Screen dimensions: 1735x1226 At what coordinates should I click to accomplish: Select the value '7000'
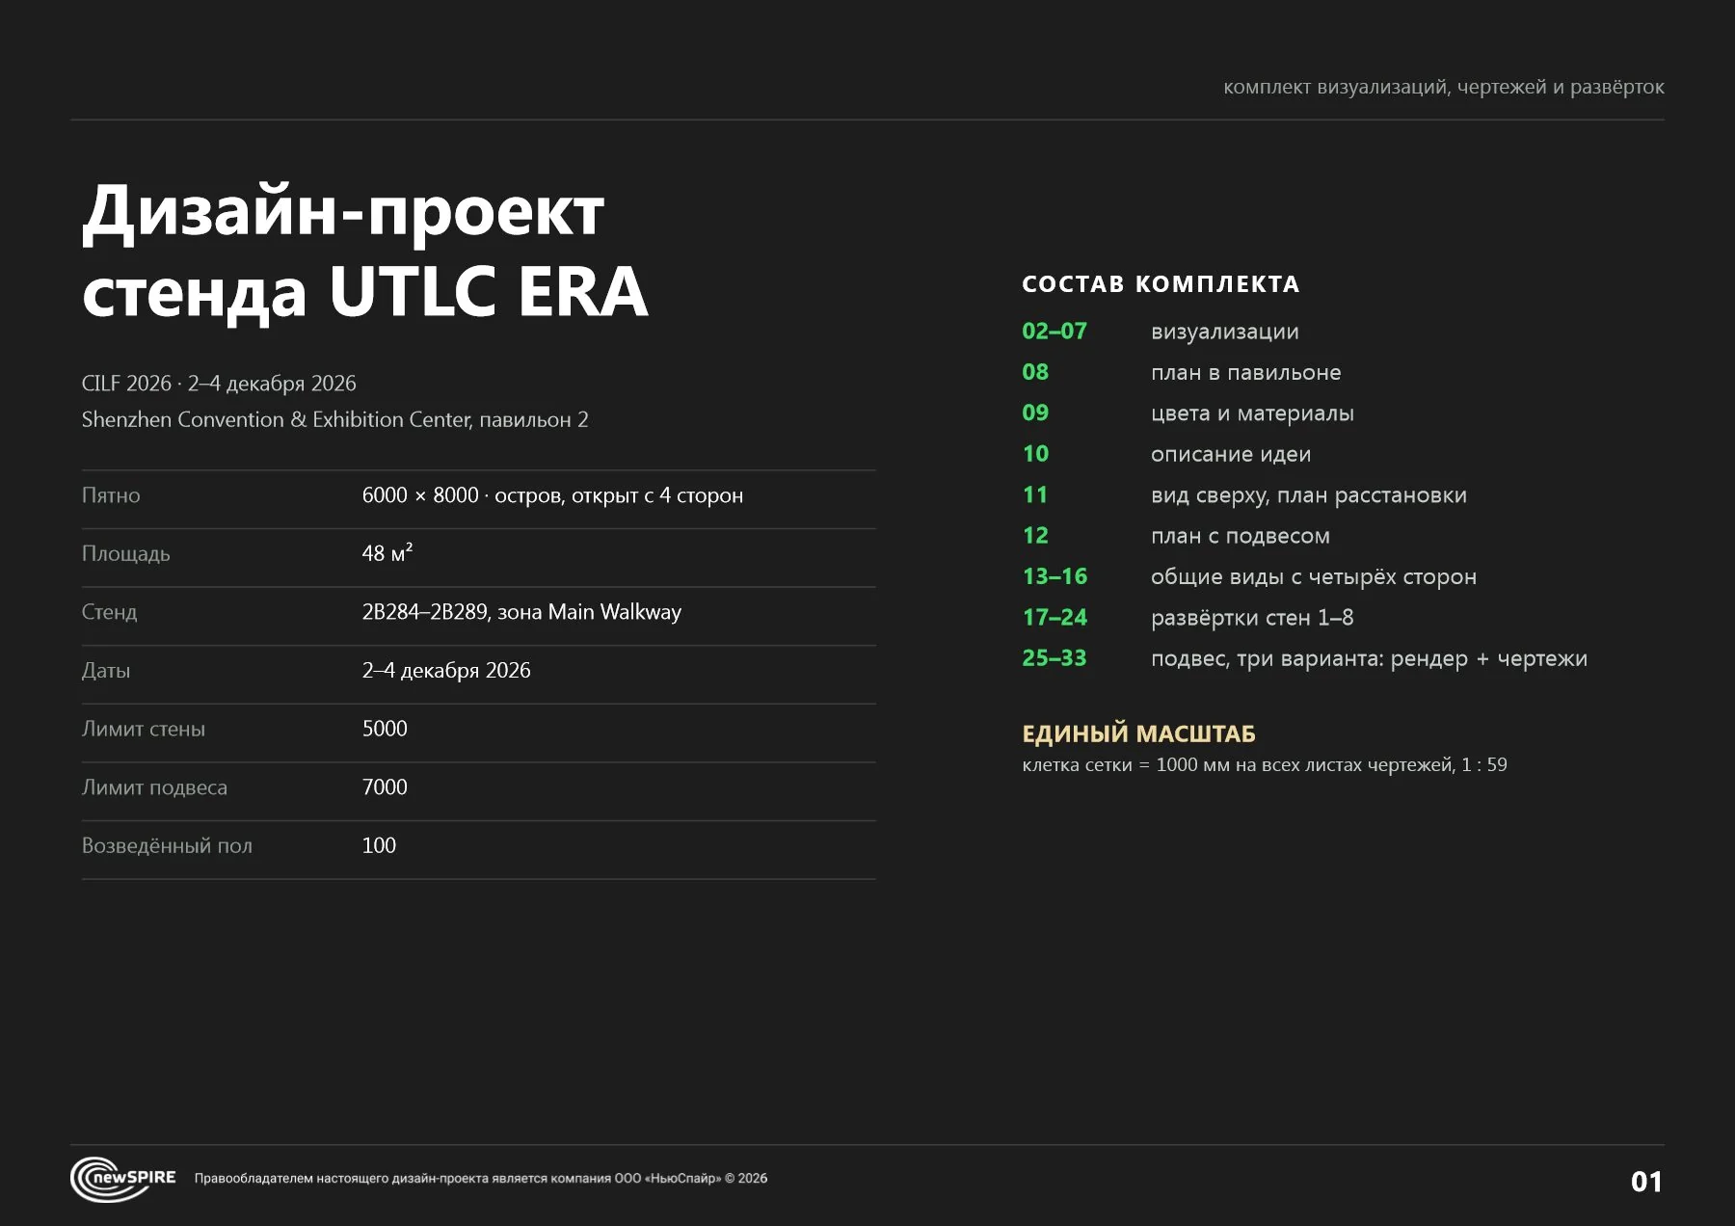pos(385,787)
